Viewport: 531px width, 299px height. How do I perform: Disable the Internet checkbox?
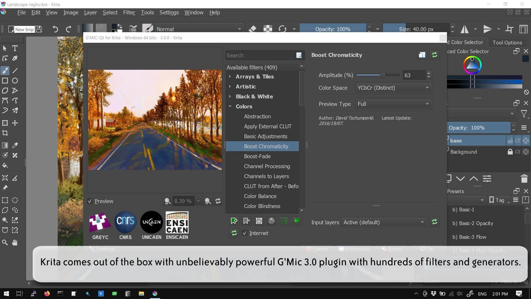coord(244,233)
